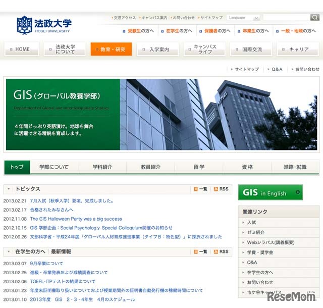Open The GIS Halloween Party news item

76,219
